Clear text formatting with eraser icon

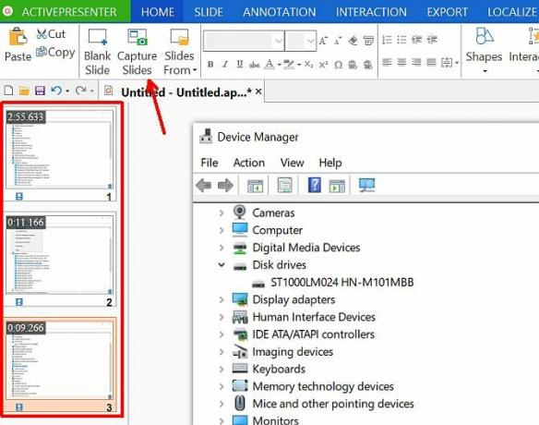pyautogui.click(x=353, y=41)
